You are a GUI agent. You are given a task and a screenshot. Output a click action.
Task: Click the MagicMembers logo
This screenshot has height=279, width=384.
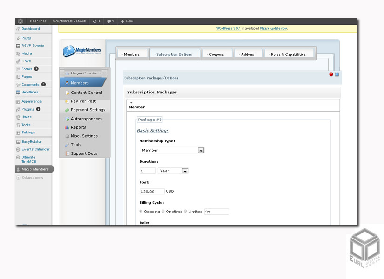pyautogui.click(x=82, y=51)
